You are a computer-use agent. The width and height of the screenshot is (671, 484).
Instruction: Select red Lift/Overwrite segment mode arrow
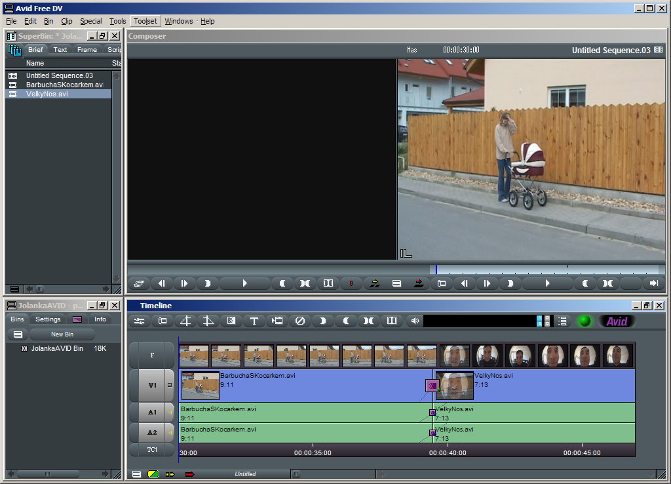pos(189,474)
